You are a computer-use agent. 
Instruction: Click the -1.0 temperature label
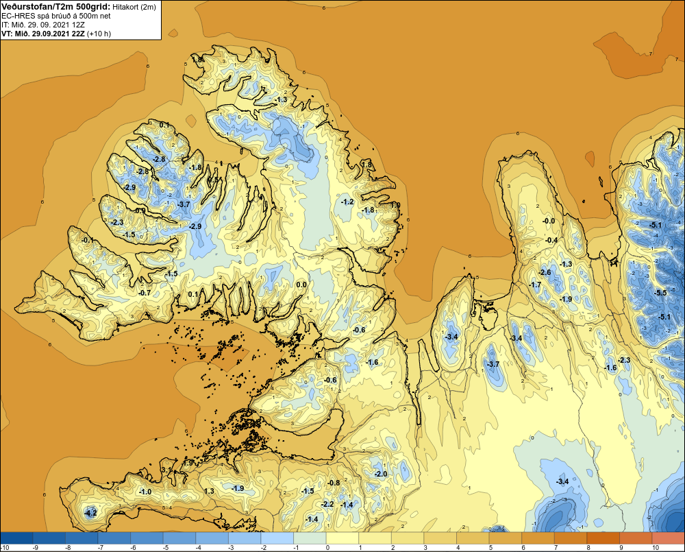[145, 492]
